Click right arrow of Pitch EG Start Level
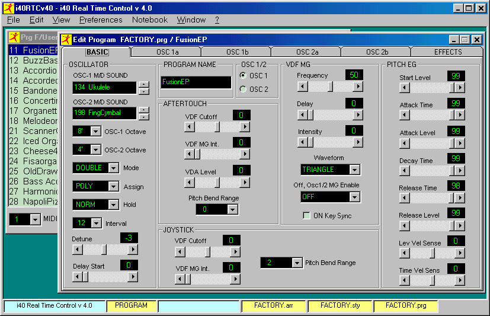 coord(459,88)
